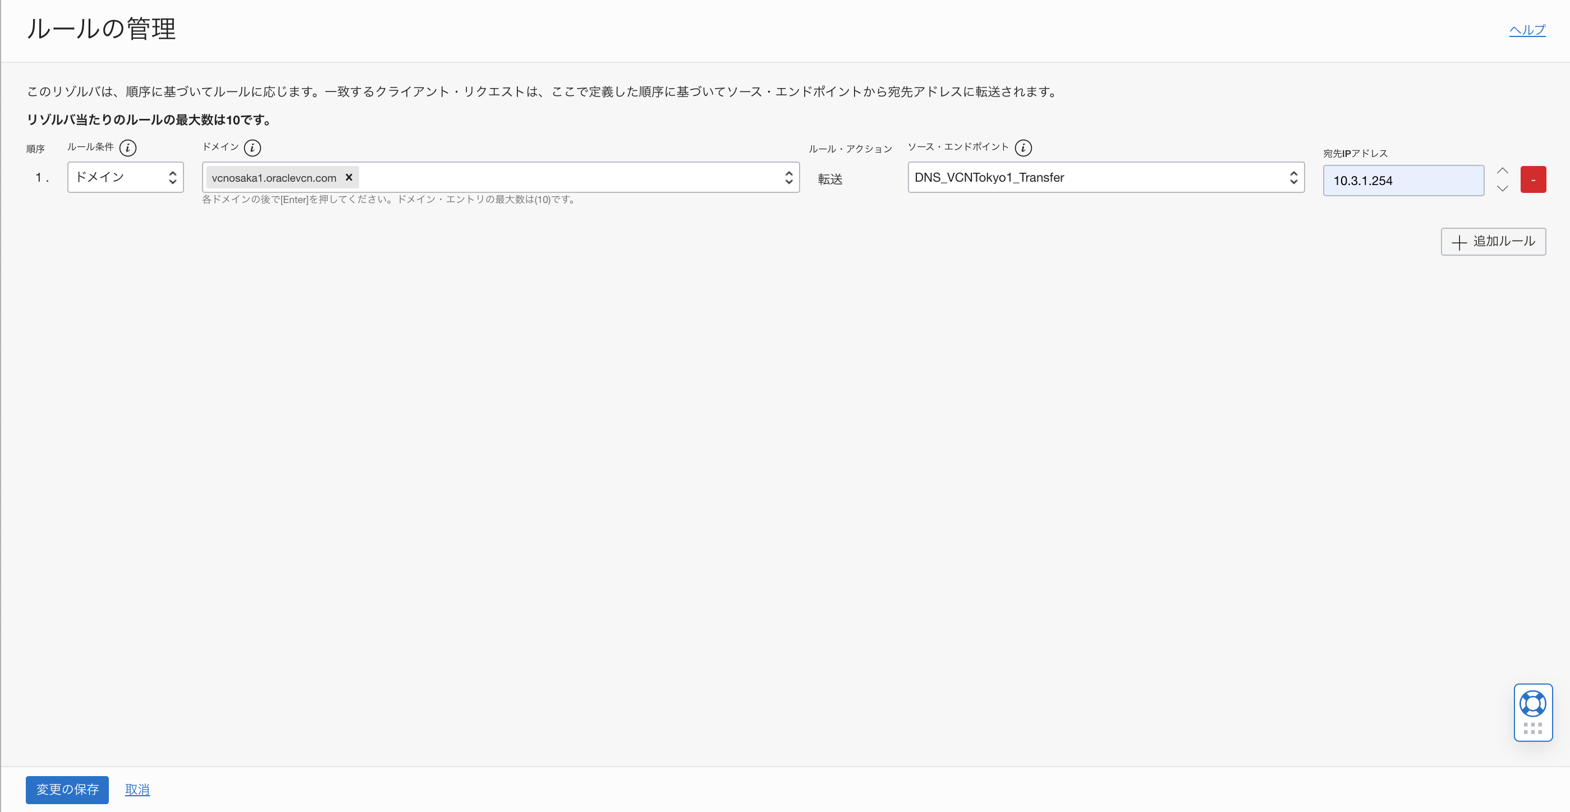
Task: Click the domain entry field to type a domain
Action: pyautogui.click(x=549, y=177)
